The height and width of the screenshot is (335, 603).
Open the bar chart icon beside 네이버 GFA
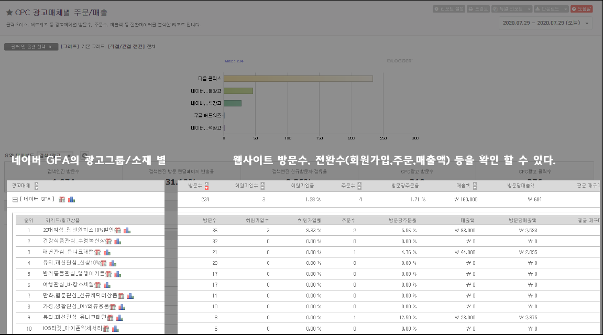pyautogui.click(x=72, y=199)
